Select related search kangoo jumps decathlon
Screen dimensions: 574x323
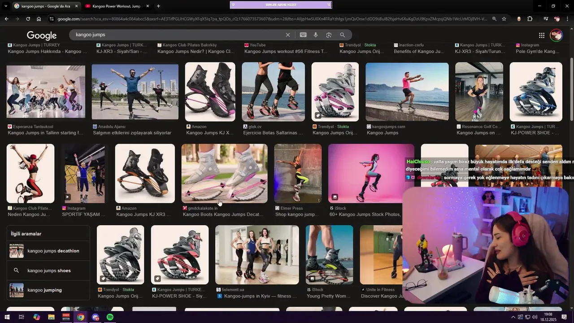(x=48, y=251)
